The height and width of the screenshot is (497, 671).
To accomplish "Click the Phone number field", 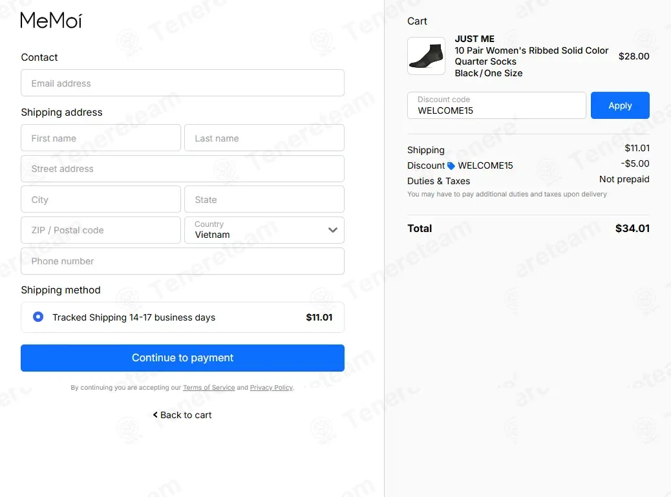I will point(182,261).
